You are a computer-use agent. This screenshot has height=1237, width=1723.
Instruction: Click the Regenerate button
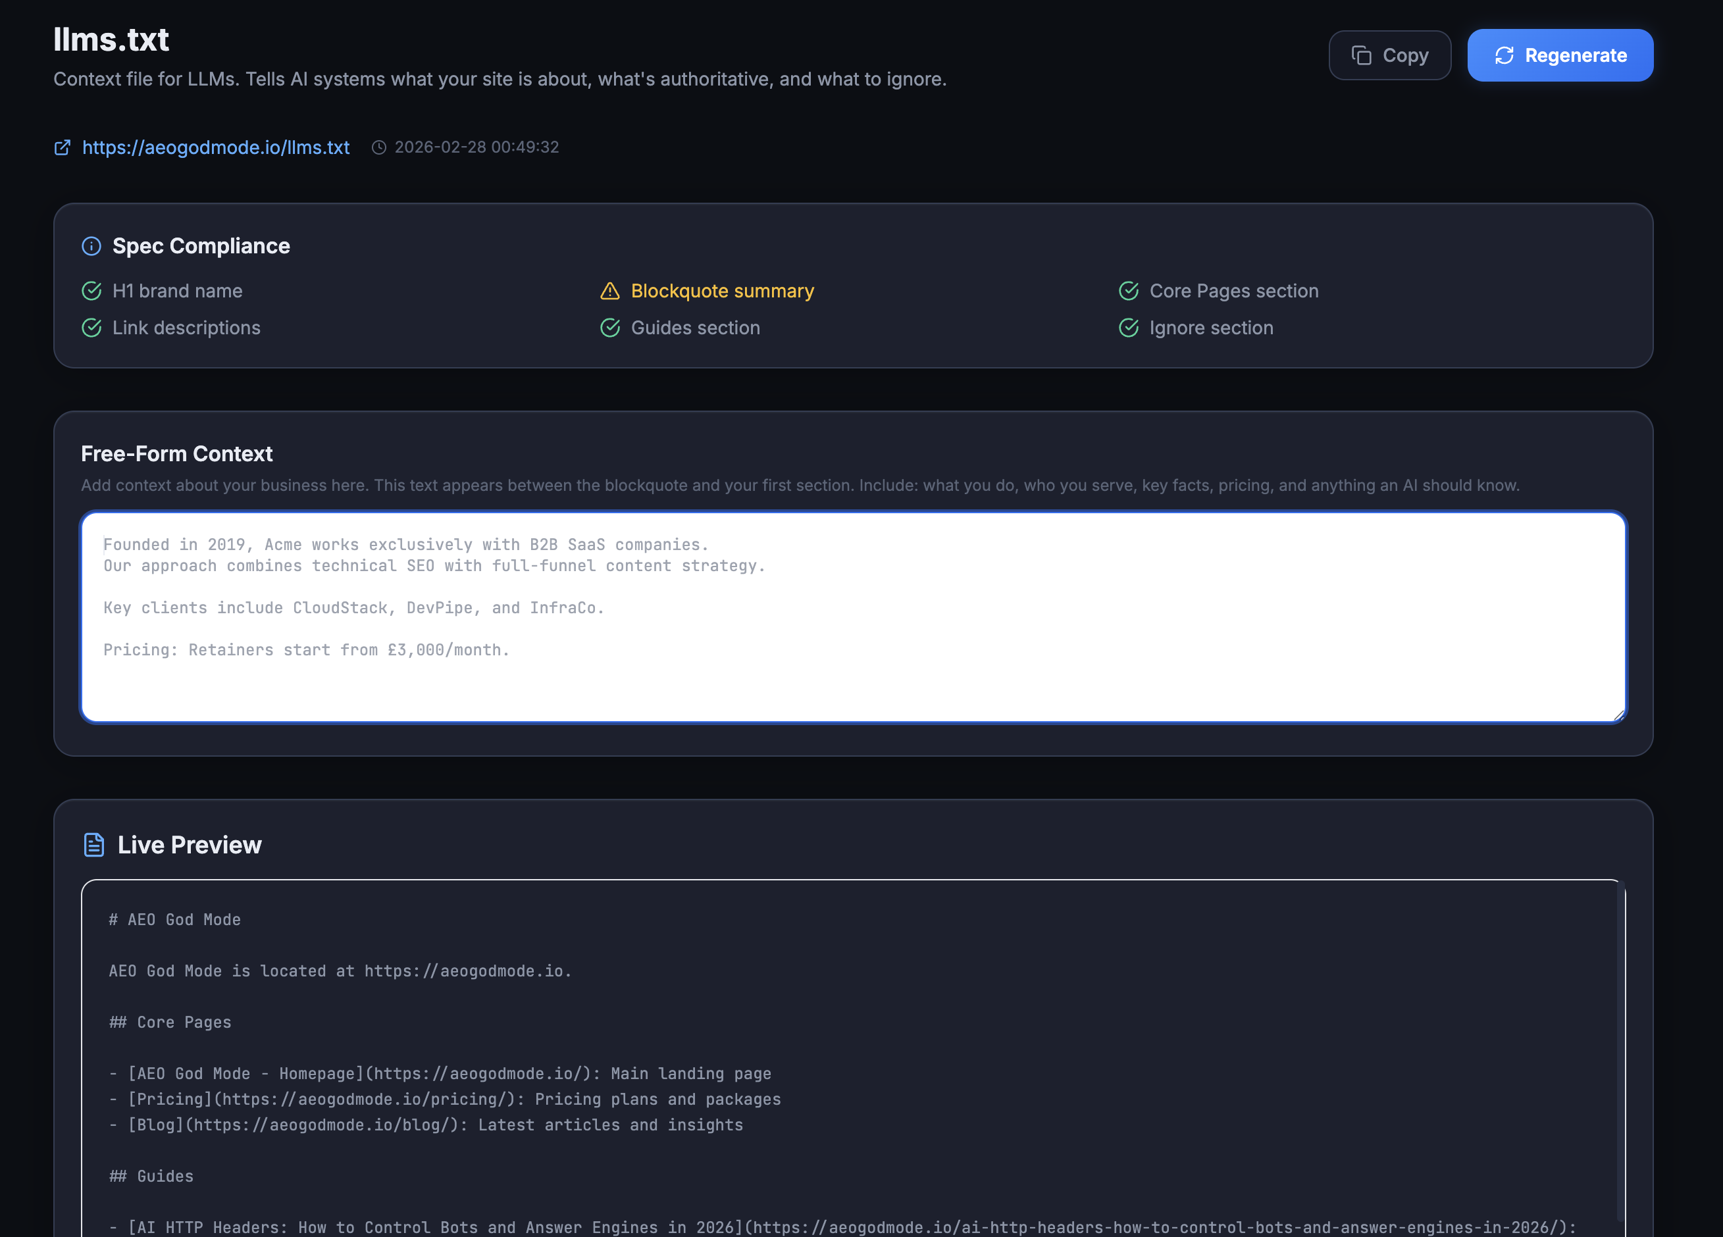1560,55
